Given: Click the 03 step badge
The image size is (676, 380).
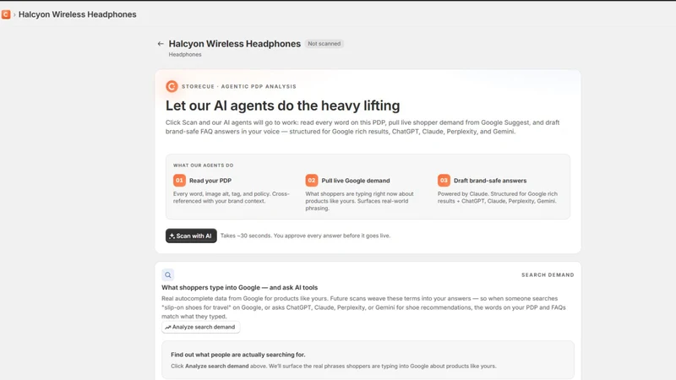Looking at the screenshot, I should [444, 180].
